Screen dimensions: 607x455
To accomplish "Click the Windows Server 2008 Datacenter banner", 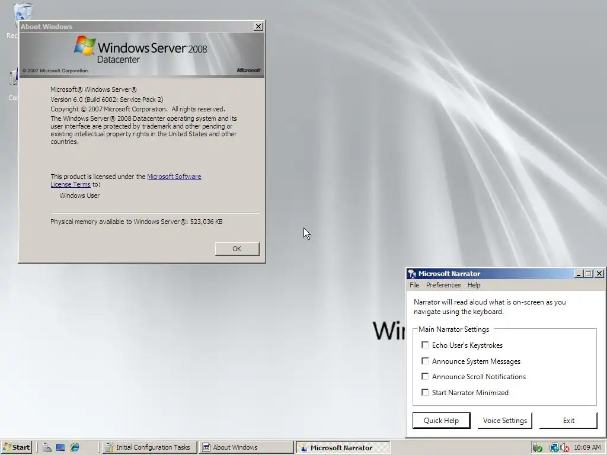I will tap(142, 54).
